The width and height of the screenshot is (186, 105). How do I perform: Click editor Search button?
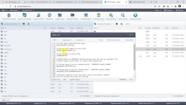click(101, 40)
